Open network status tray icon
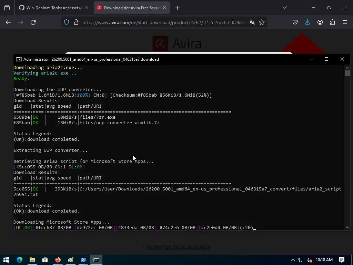This screenshot has height=265, width=353. pos(301,260)
